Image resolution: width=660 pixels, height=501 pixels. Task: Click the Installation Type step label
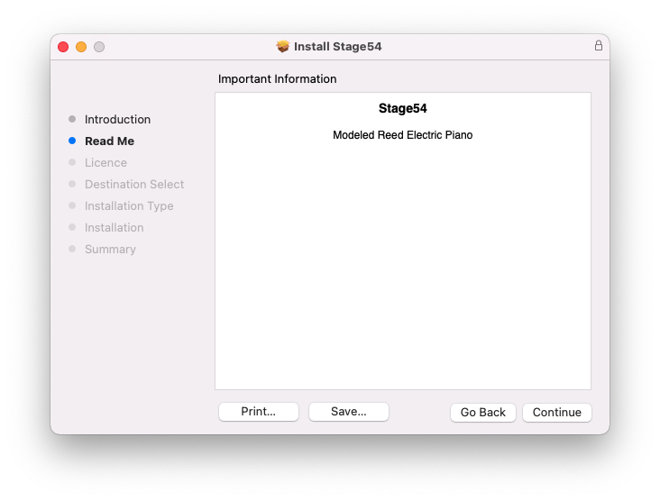129,206
